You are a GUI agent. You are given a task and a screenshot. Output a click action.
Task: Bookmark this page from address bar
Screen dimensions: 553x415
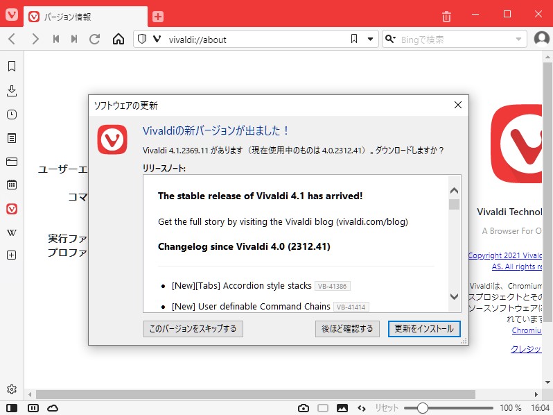354,39
